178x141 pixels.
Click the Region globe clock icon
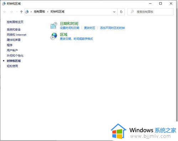54,36
